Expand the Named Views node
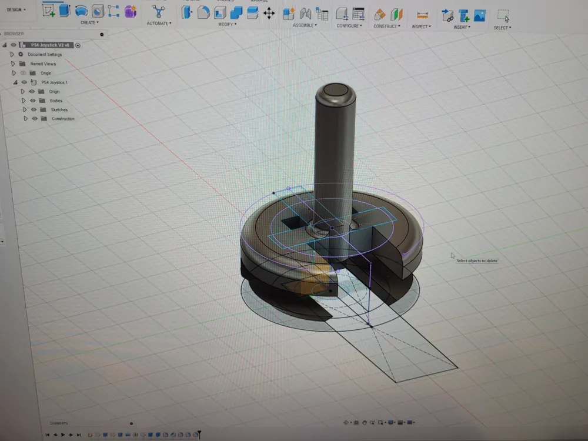 [13, 64]
